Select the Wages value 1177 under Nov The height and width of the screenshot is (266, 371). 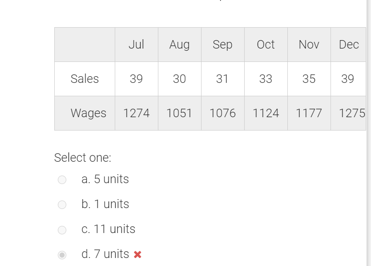pyautogui.click(x=309, y=113)
